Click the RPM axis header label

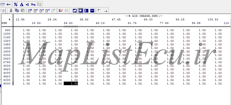4,23
